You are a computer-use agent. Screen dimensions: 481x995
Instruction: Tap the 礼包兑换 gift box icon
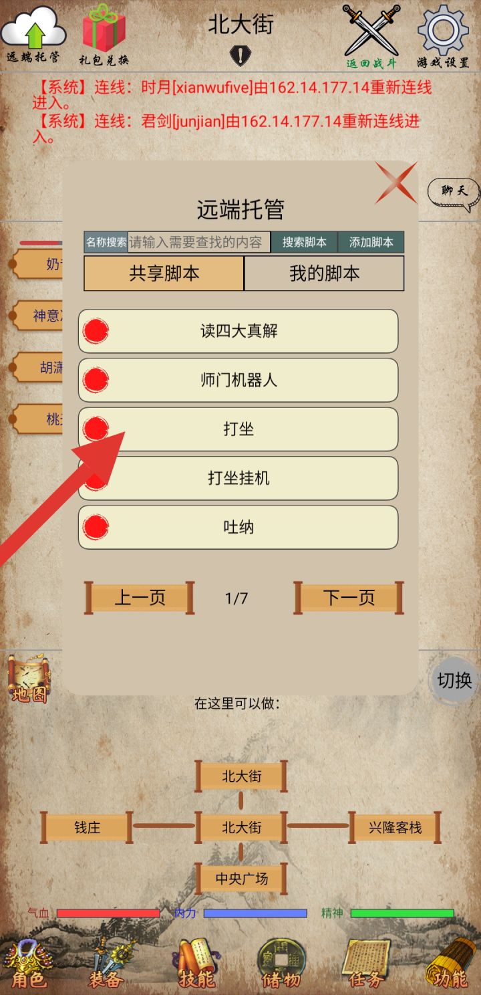coord(104,33)
